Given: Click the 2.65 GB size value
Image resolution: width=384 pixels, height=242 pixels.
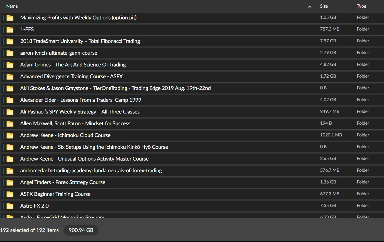Looking at the screenshot, I should (328, 158).
